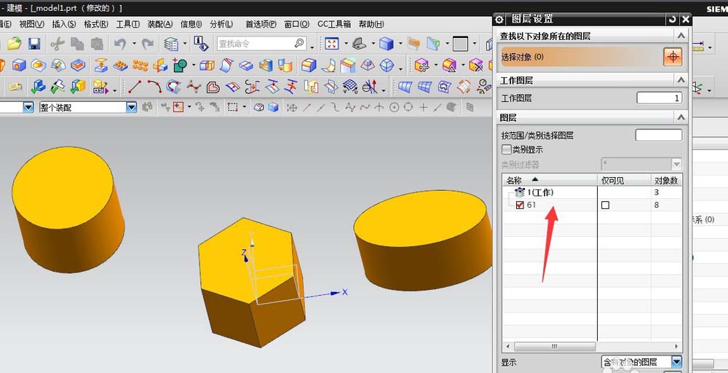Open the 插入(S) menu
This screenshot has width=728, height=373.
tap(63, 24)
